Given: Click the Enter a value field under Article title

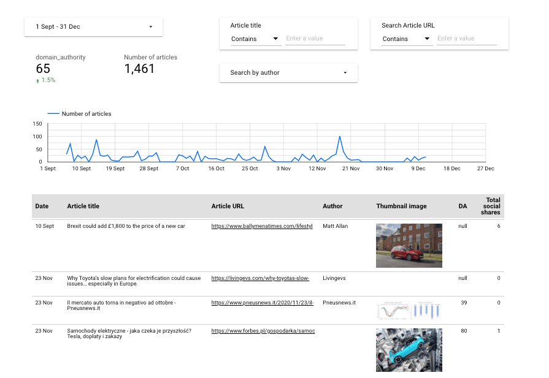Looking at the screenshot, I should click(x=315, y=38).
